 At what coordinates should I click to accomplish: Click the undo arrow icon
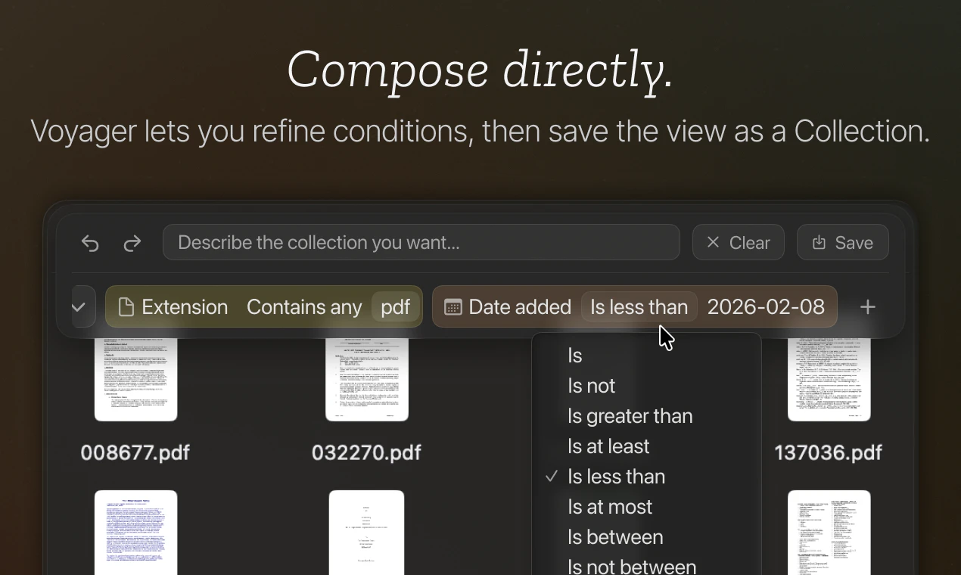click(91, 243)
